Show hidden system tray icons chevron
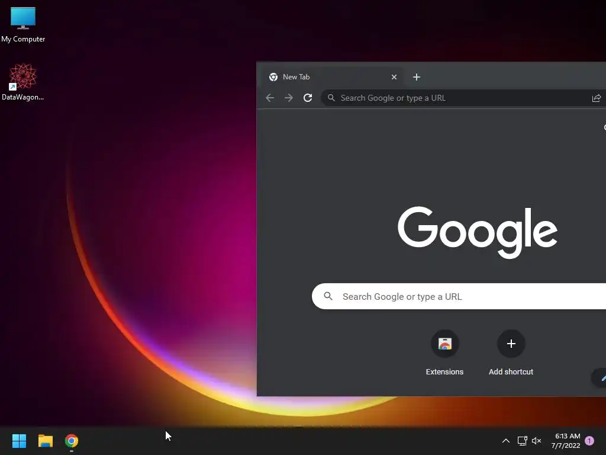 [x=505, y=441]
